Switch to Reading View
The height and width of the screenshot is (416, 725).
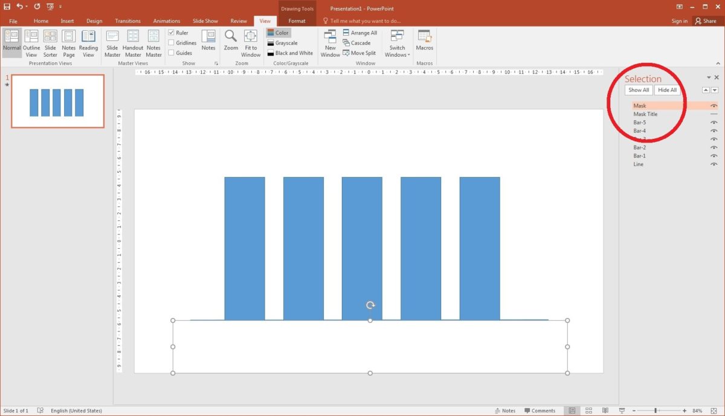point(88,42)
